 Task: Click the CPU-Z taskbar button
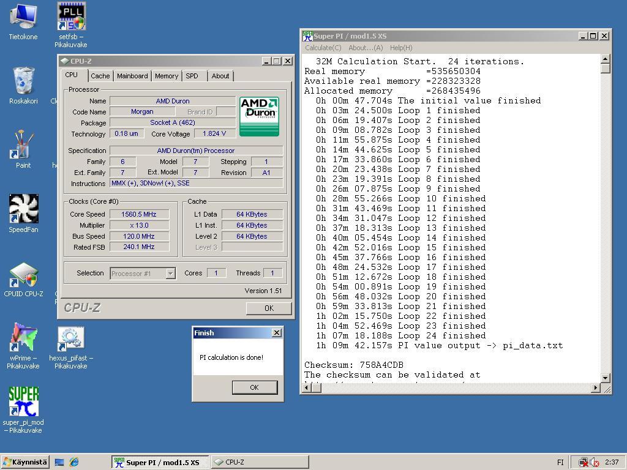(x=260, y=463)
